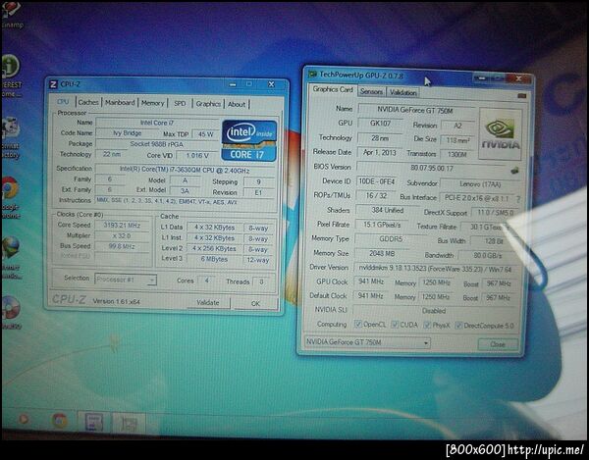Open the disc desktop icon at bottom left
Viewport: 589px width, 460px height.
click(x=11, y=313)
